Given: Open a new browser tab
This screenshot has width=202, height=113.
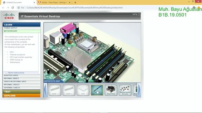Looking at the screenshot, I should tap(75, 3).
